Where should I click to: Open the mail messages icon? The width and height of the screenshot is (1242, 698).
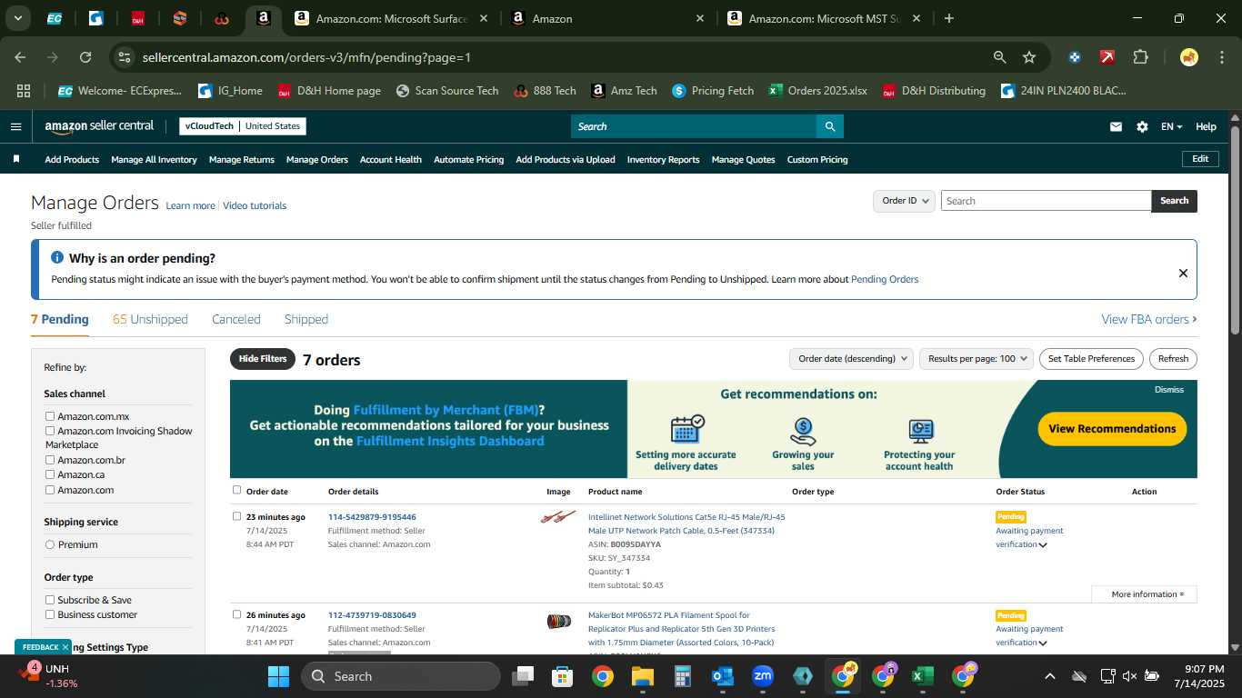[1116, 126]
